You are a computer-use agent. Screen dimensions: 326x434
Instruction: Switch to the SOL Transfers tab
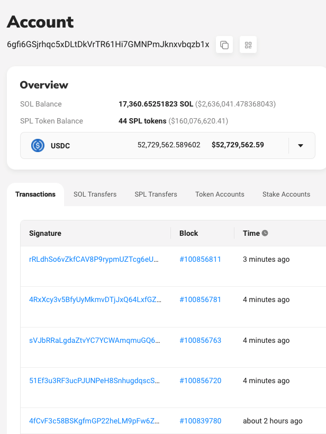[95, 194]
